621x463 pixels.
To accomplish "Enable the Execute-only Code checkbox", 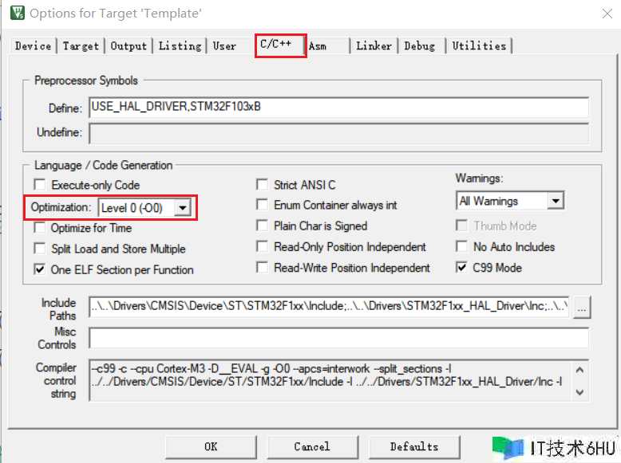I will [x=40, y=185].
